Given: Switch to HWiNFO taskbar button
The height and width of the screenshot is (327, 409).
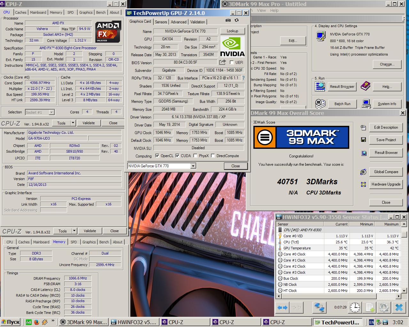Looking at the screenshot, I should point(134,322).
